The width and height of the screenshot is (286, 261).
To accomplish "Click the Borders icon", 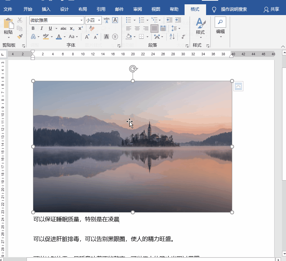I will click(141, 37).
